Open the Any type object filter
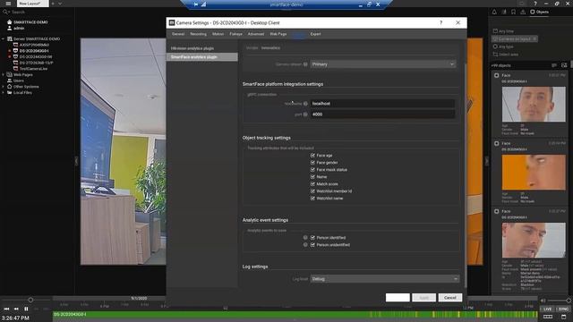The height and width of the screenshot is (322, 573). click(503, 47)
